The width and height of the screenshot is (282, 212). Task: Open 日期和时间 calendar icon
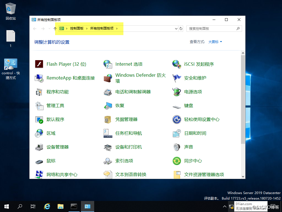click(177, 133)
